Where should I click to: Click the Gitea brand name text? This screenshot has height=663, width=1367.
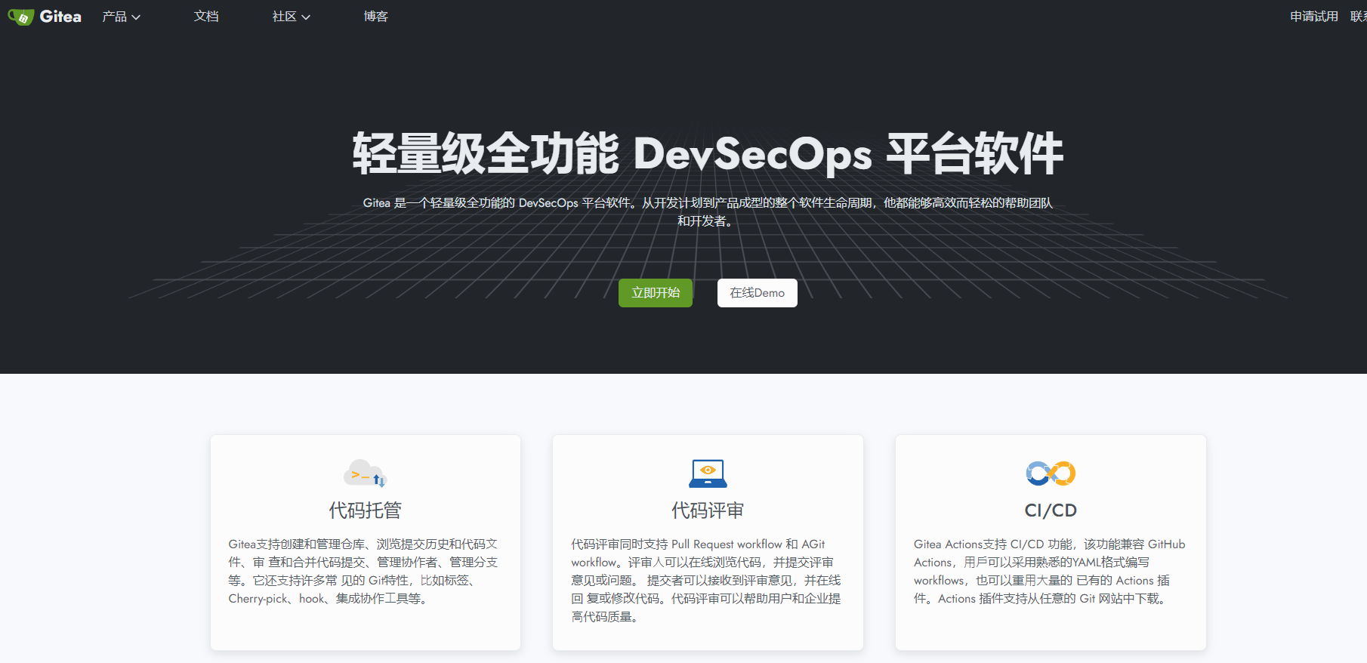pyautogui.click(x=60, y=17)
